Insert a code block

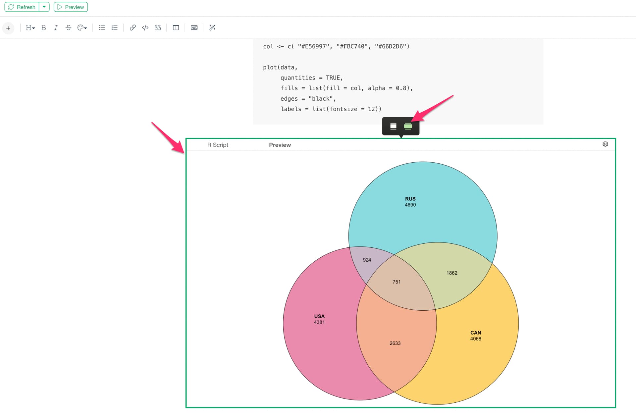tap(145, 28)
